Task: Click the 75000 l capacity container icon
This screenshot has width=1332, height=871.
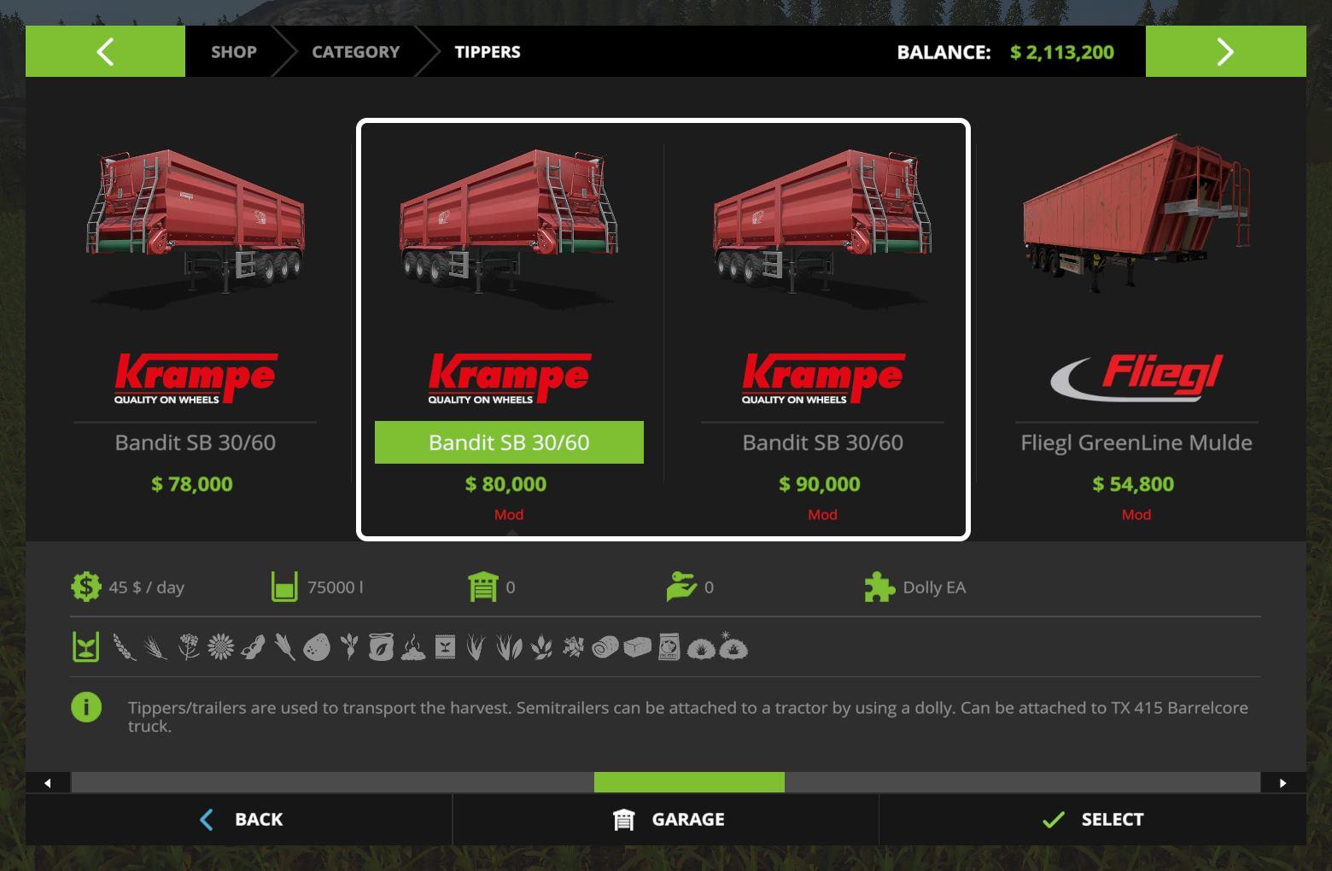Action: coord(284,587)
